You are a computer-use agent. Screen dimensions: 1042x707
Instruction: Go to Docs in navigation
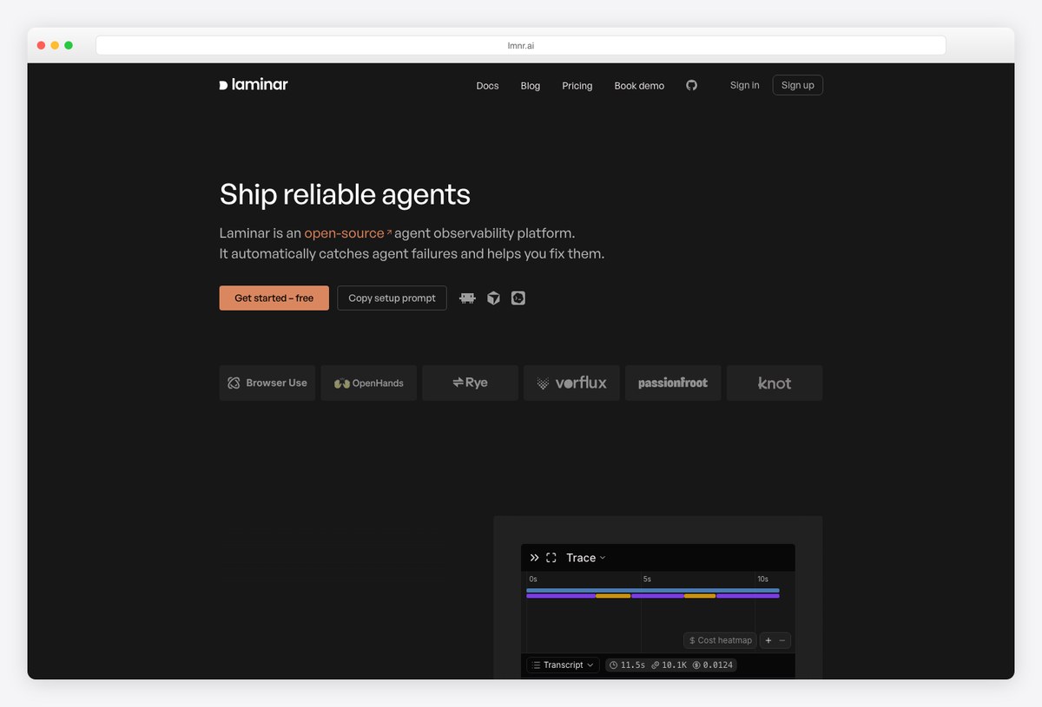pos(487,86)
